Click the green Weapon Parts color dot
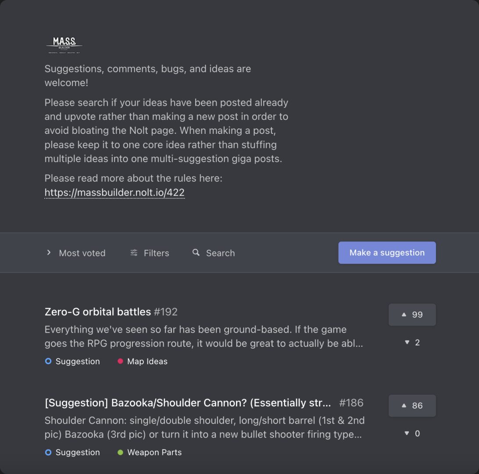The image size is (479, 474). click(x=120, y=452)
